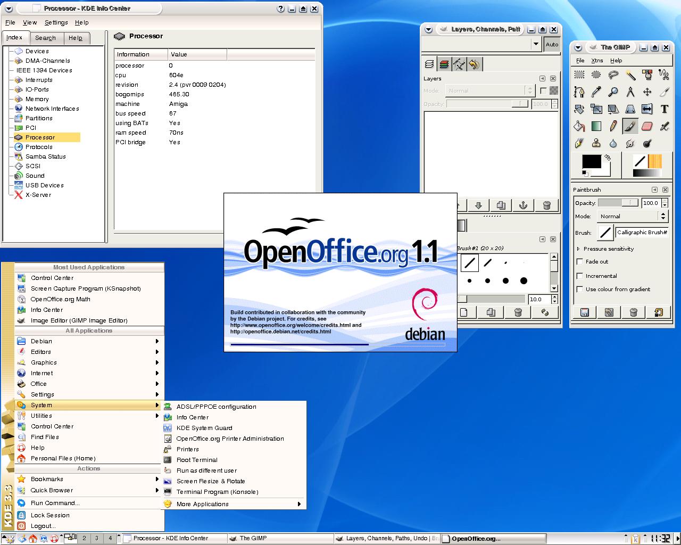Select the Bucket Fill tool
The image size is (681, 545).
[579, 126]
